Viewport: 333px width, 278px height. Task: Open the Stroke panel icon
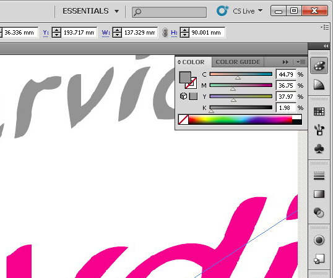319,175
